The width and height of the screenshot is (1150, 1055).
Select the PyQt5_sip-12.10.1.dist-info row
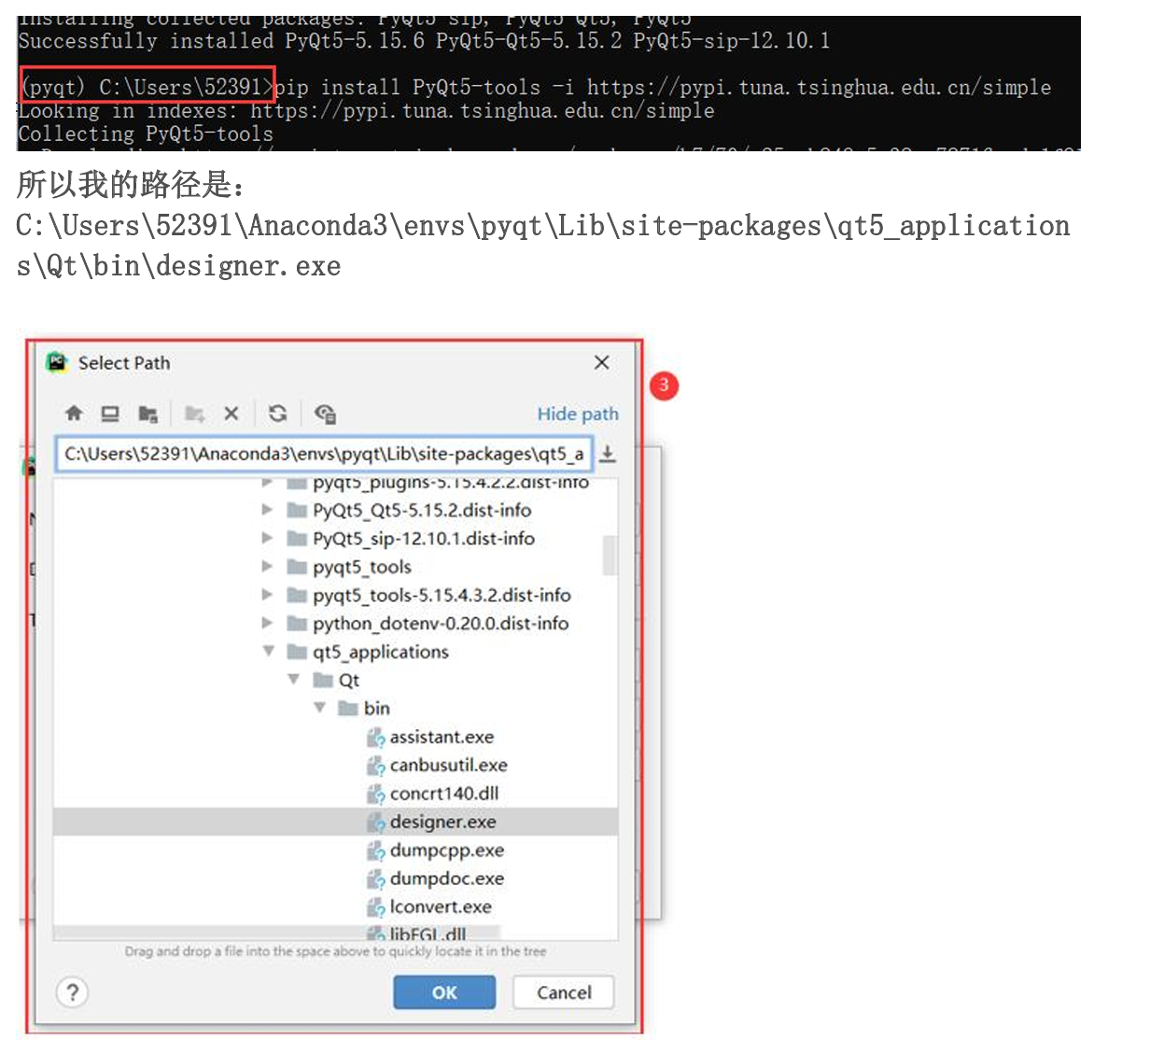coord(335,538)
